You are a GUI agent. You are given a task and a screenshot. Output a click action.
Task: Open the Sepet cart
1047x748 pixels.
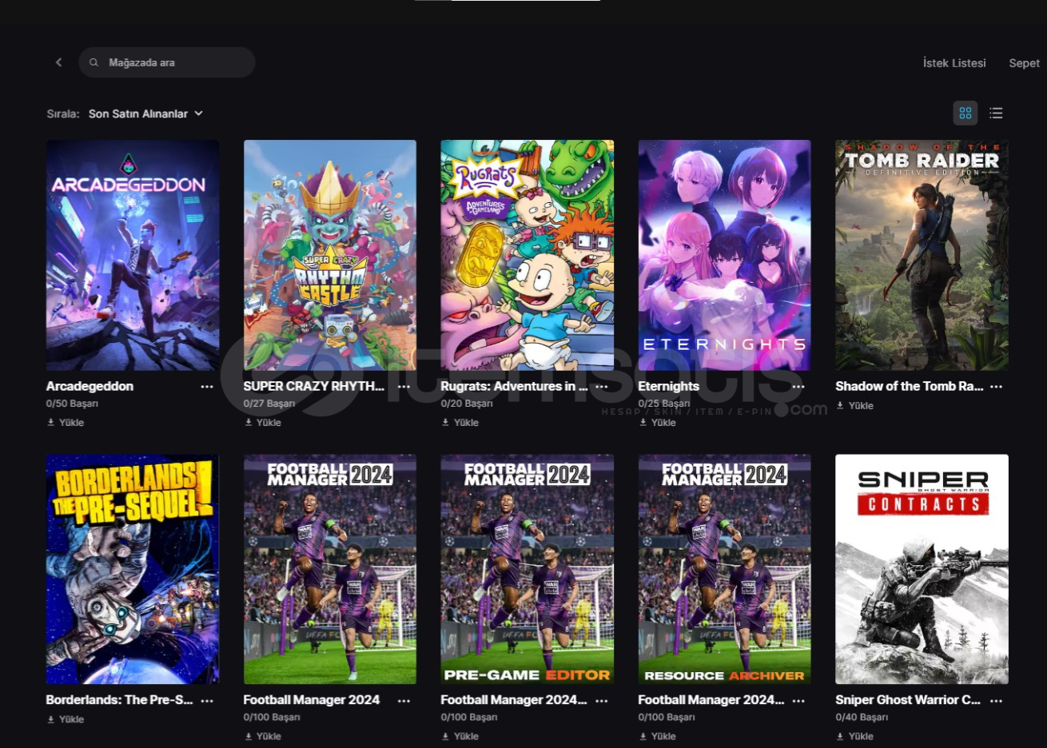[1024, 63]
